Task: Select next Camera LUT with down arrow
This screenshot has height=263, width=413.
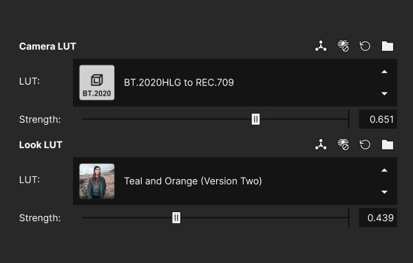Action: 384,94
